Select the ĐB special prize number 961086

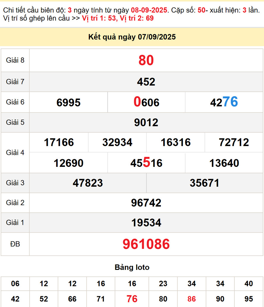click(x=146, y=244)
